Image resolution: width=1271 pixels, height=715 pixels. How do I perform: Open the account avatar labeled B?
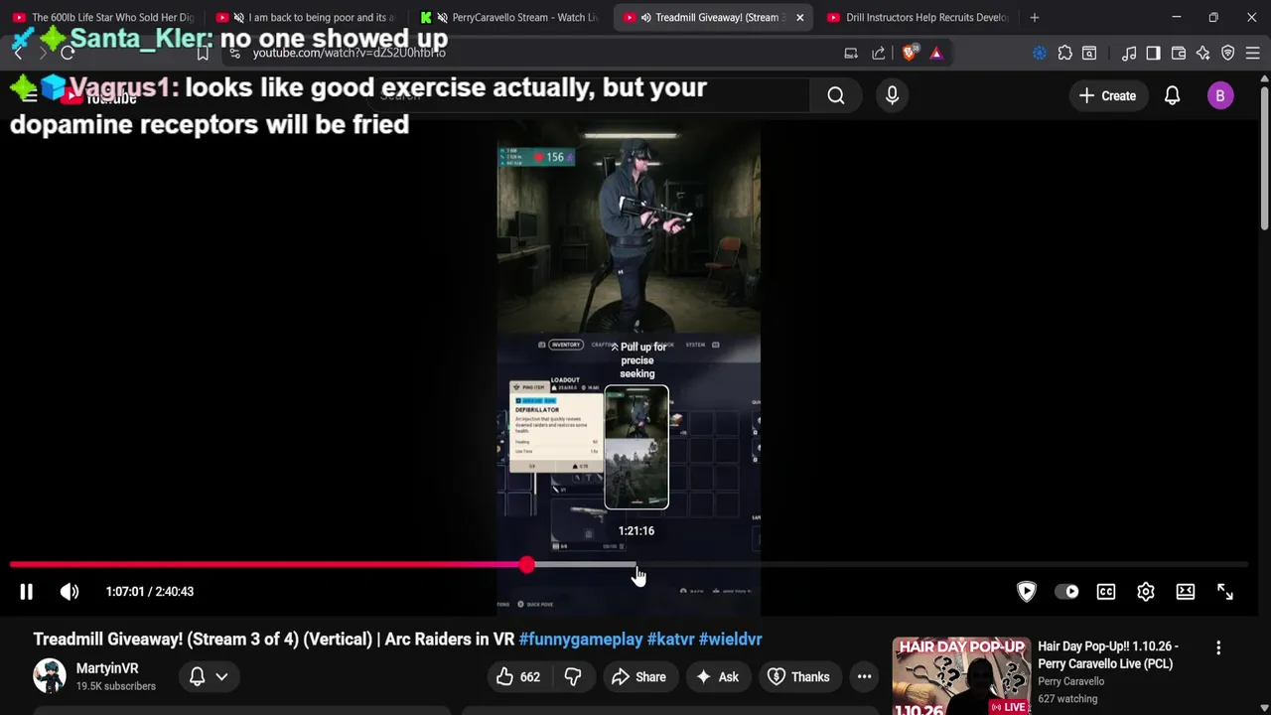(1220, 95)
